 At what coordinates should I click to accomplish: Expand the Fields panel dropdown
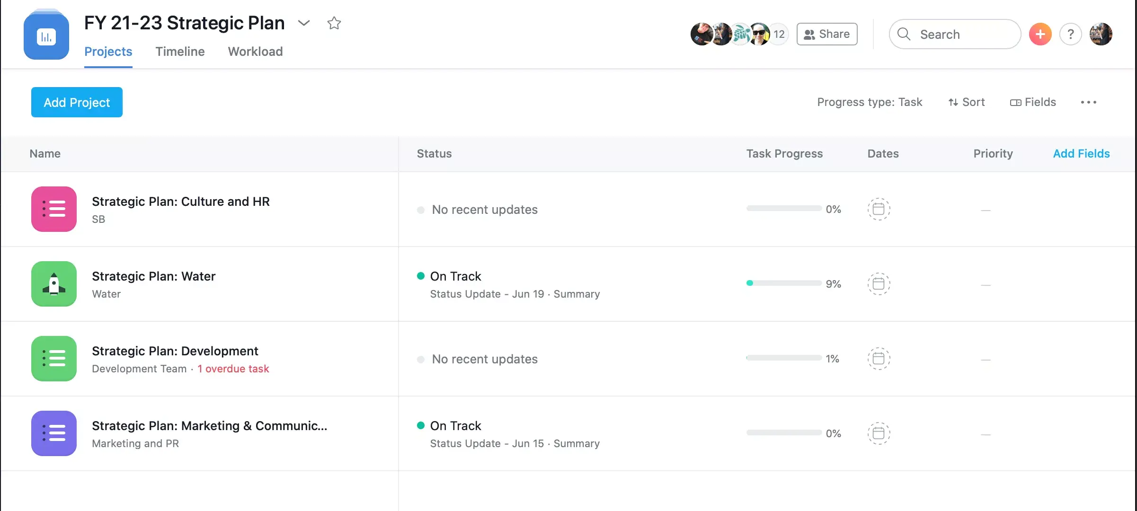(1032, 101)
